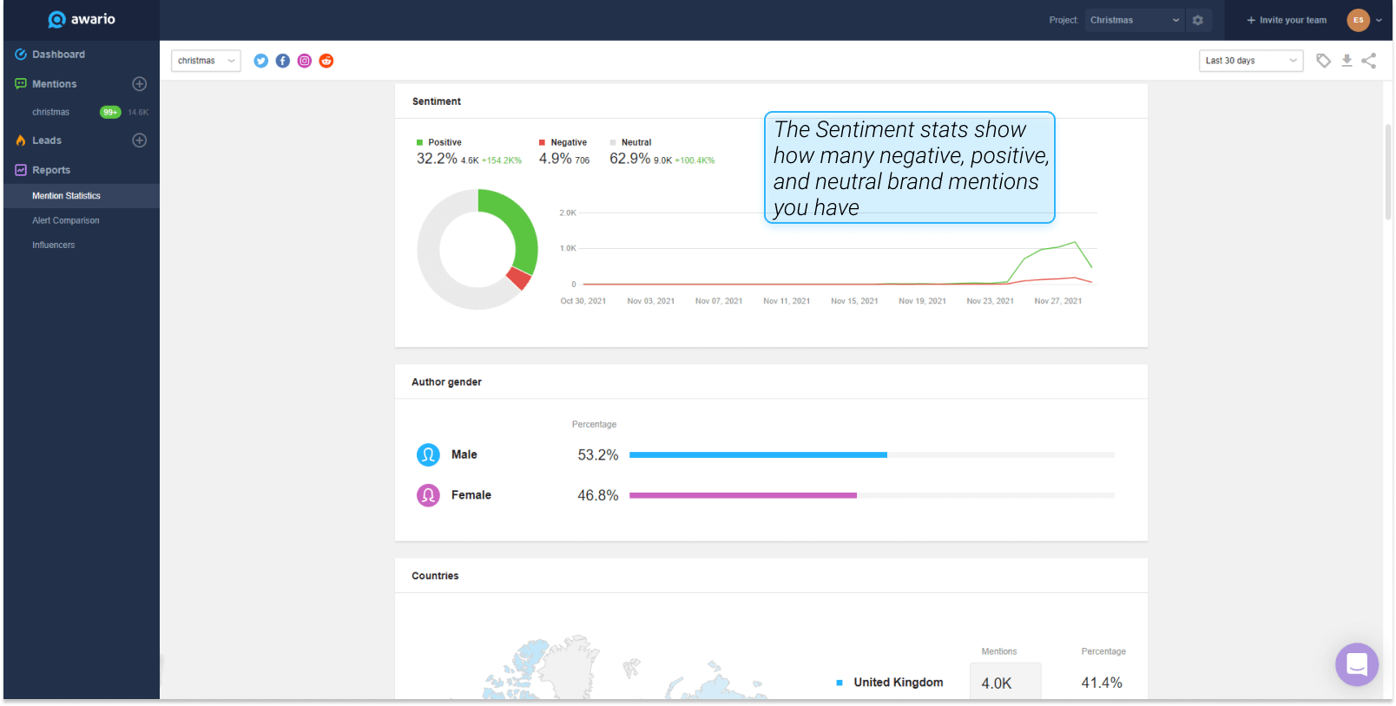The image size is (1396, 706).
Task: Open the Last 30 days date dropdown
Action: [x=1251, y=61]
